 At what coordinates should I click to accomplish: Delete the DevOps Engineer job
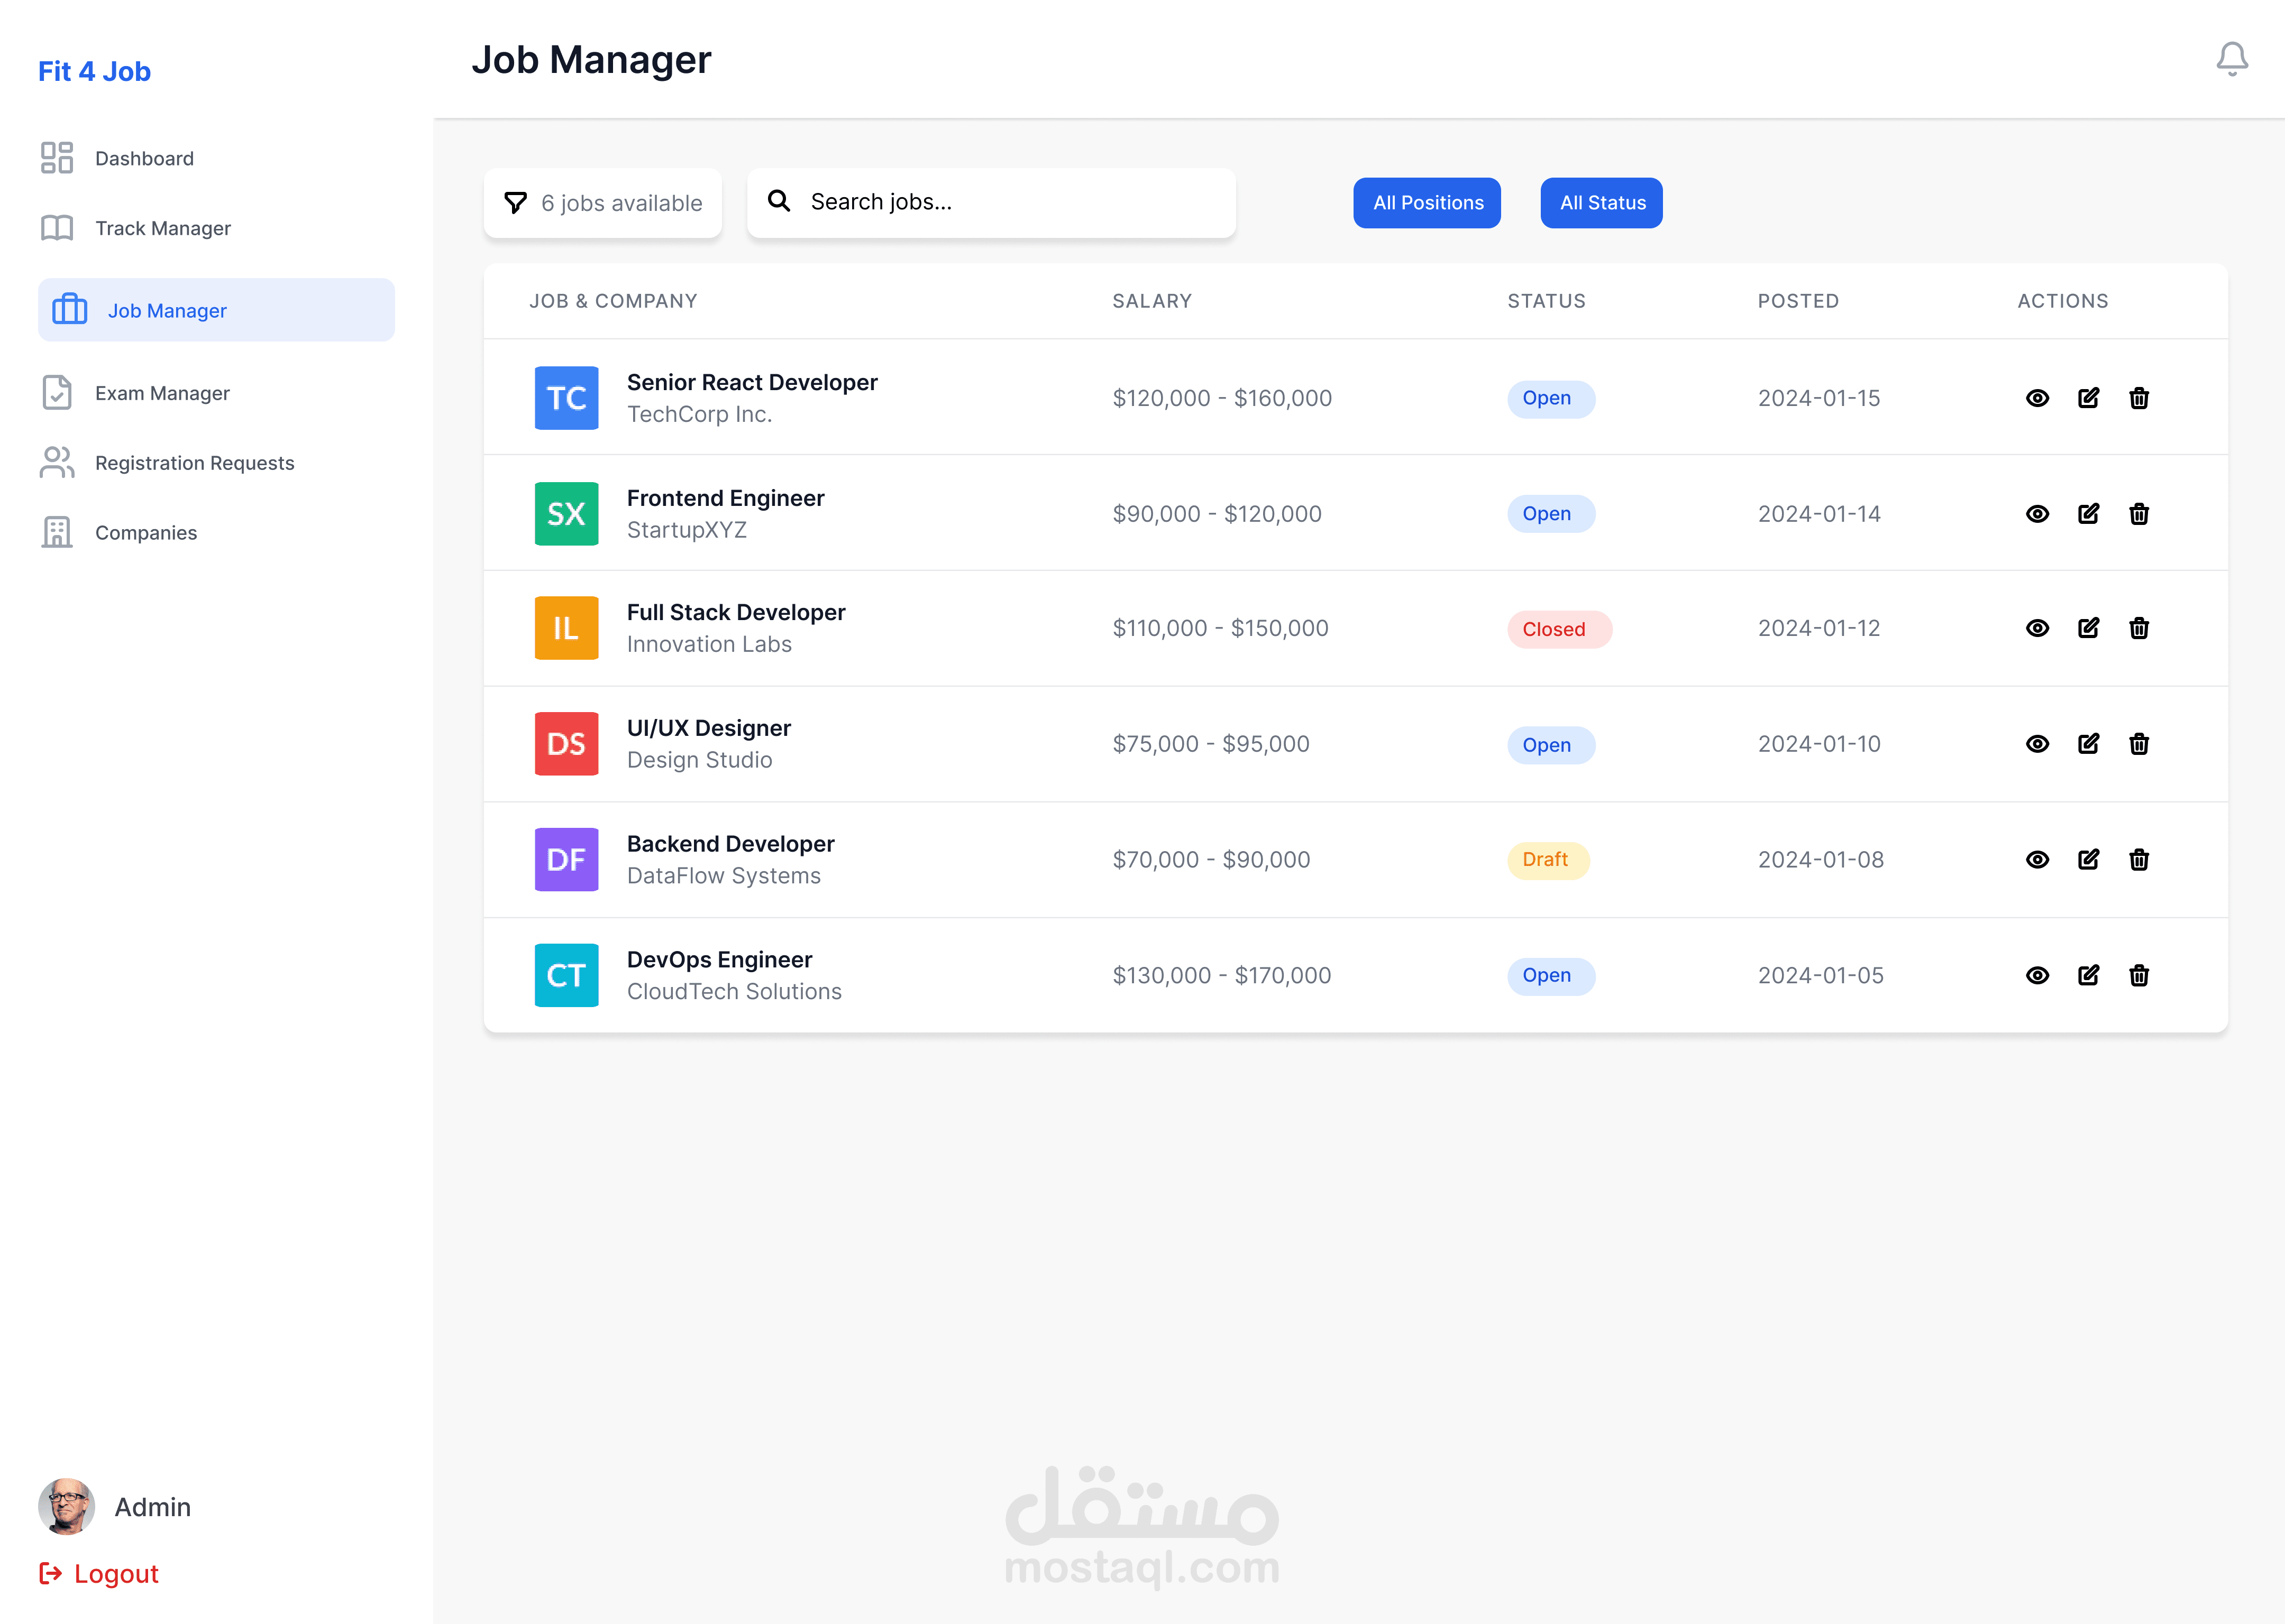2139,975
